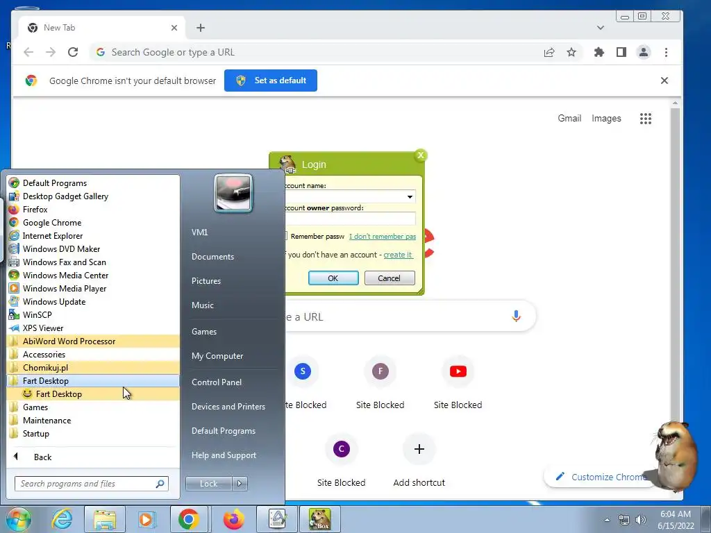Open Chrome's three-dot menu
The height and width of the screenshot is (533, 711).
[x=666, y=53]
